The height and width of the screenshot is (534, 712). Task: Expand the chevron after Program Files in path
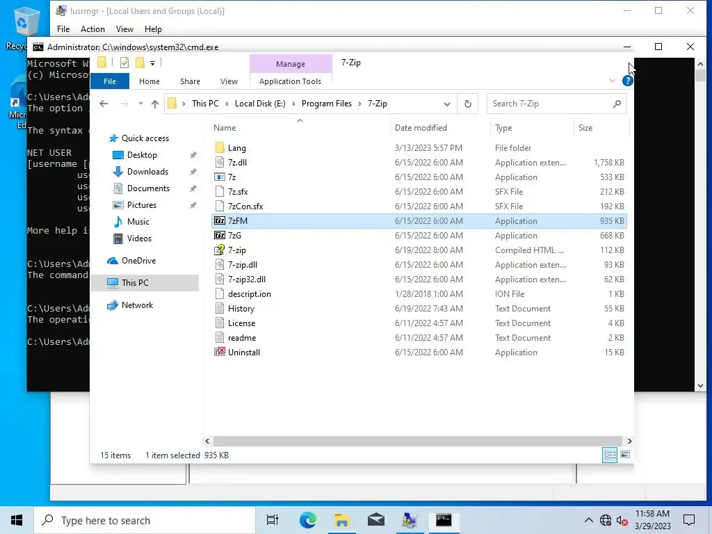pyautogui.click(x=359, y=104)
